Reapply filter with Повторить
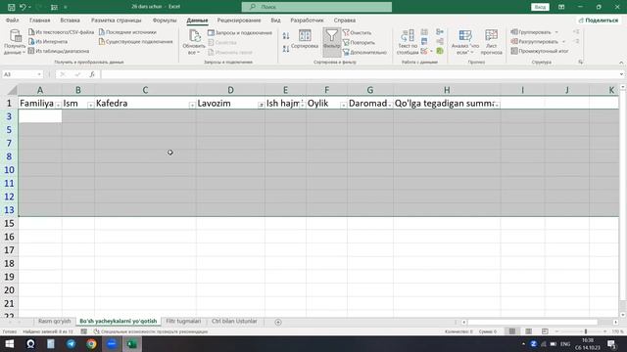The image size is (627, 352). pos(360,42)
